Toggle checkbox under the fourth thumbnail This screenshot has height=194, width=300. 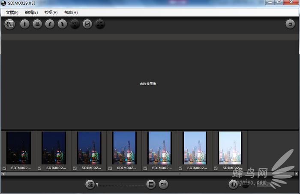(110, 168)
